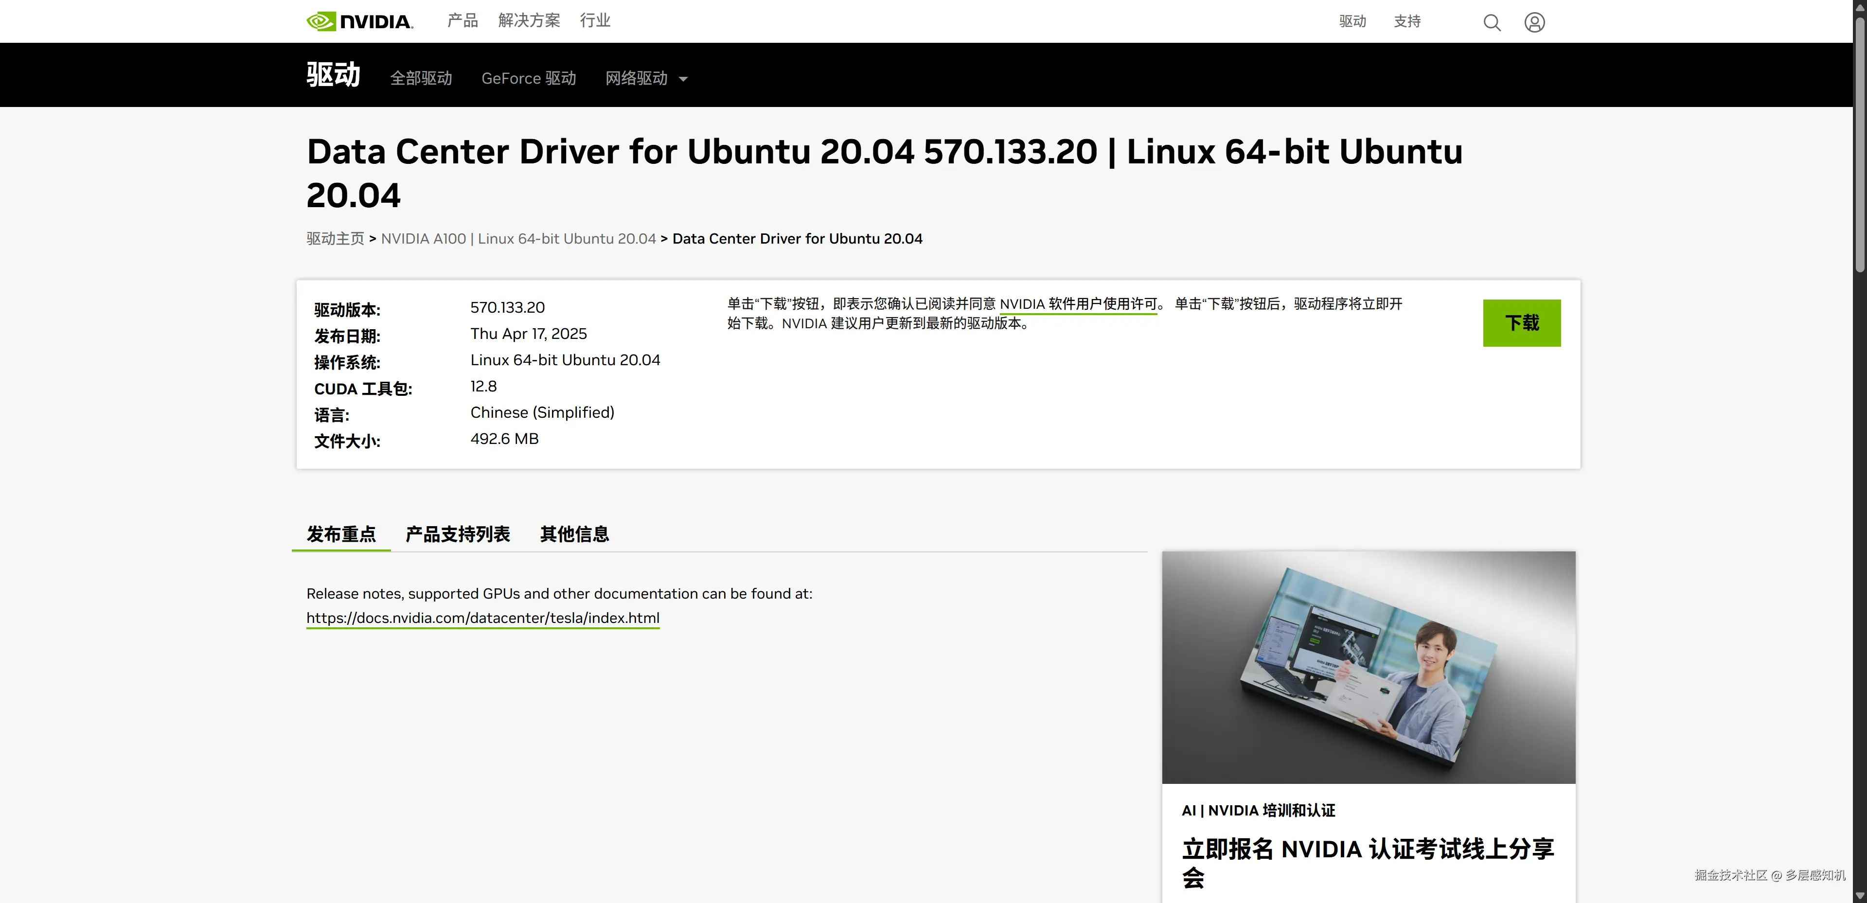Click the green 下载 button
Viewport: 1867px width, 903px height.
(1522, 323)
